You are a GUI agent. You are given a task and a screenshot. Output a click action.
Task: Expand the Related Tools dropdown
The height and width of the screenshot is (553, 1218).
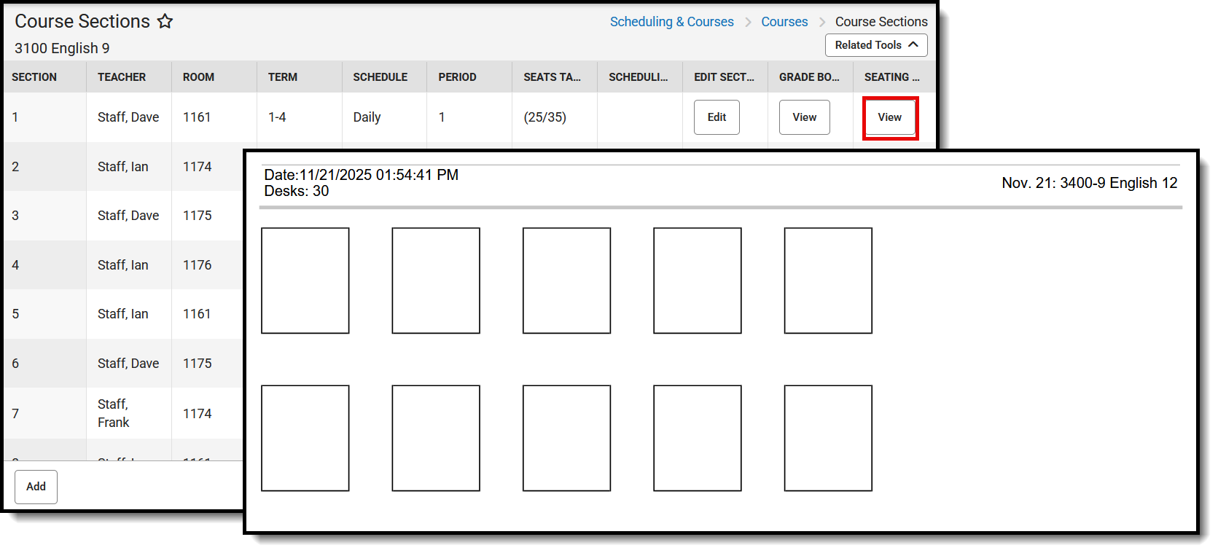pyautogui.click(x=876, y=45)
